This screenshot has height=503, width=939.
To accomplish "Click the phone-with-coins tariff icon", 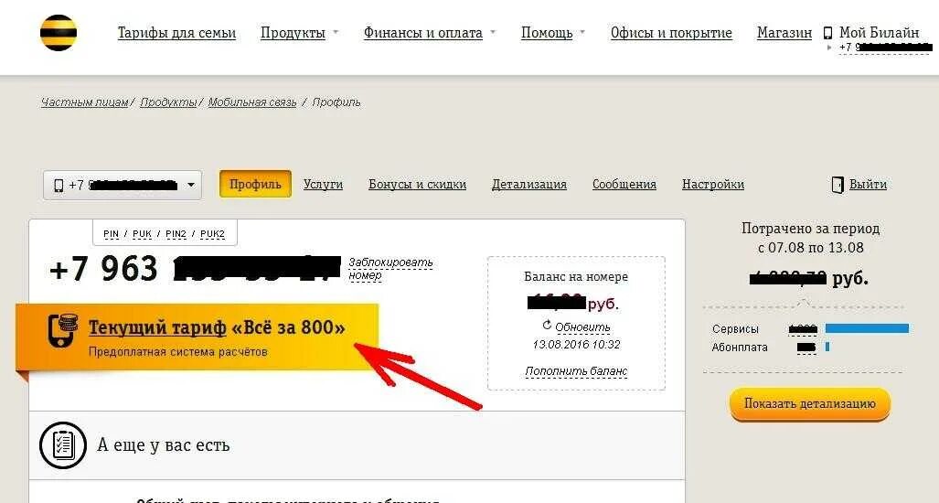I will point(63,330).
